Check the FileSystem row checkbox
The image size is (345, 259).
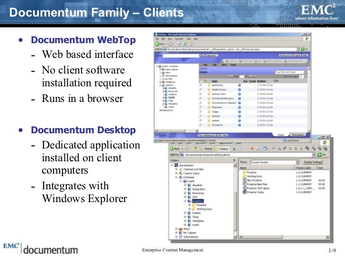[201, 108]
